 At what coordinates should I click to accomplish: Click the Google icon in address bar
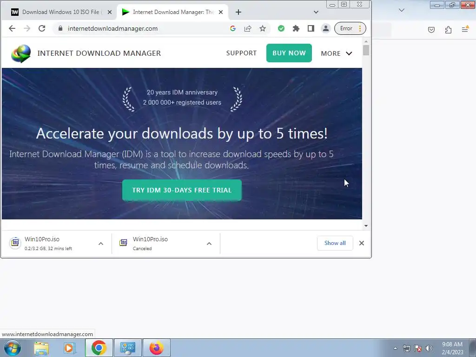[x=233, y=28]
